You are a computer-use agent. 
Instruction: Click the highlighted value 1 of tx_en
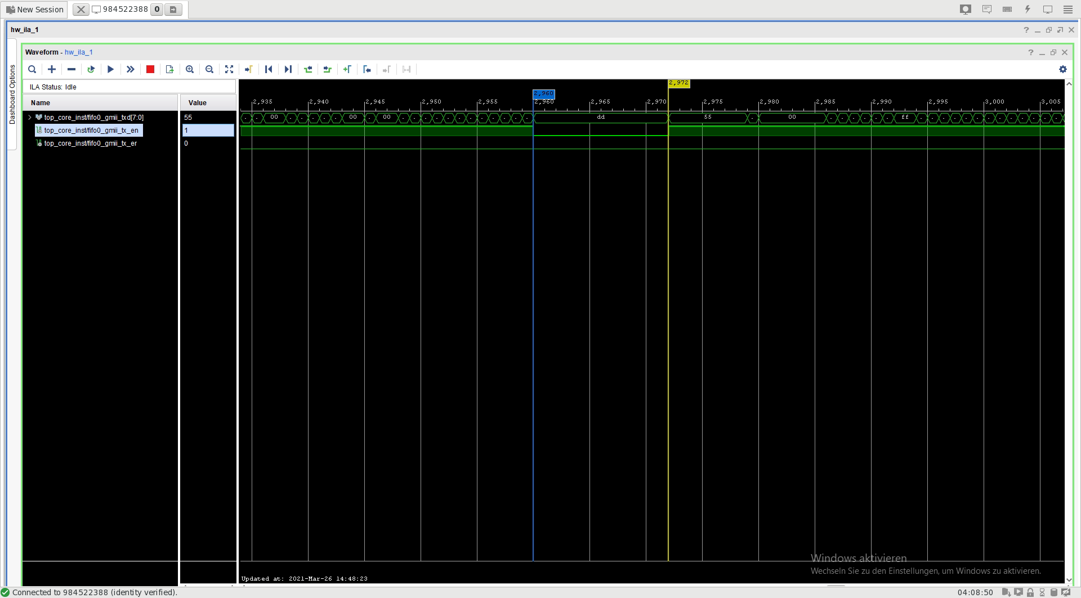208,131
